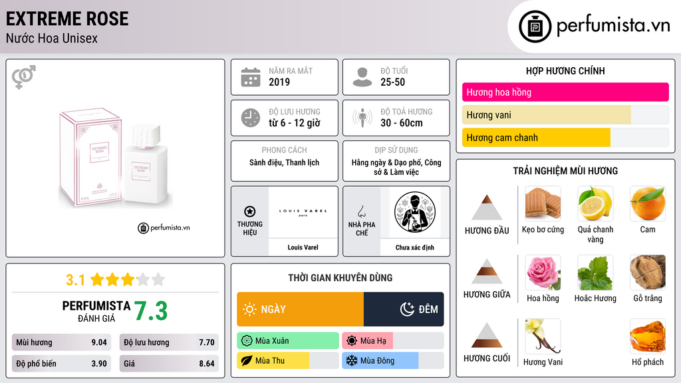681x383 pixels.
Task: Click the từ 6 - 12 giờ longevity value
Action: pos(295,123)
